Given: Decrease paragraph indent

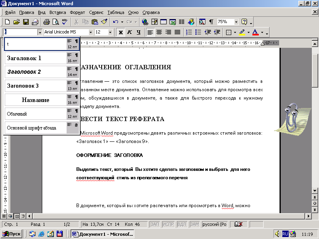Looking at the screenshot, I should [208, 32].
